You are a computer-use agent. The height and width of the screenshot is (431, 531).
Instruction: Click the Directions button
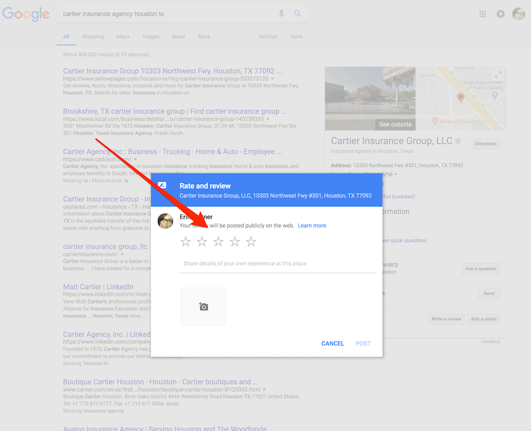click(486, 144)
